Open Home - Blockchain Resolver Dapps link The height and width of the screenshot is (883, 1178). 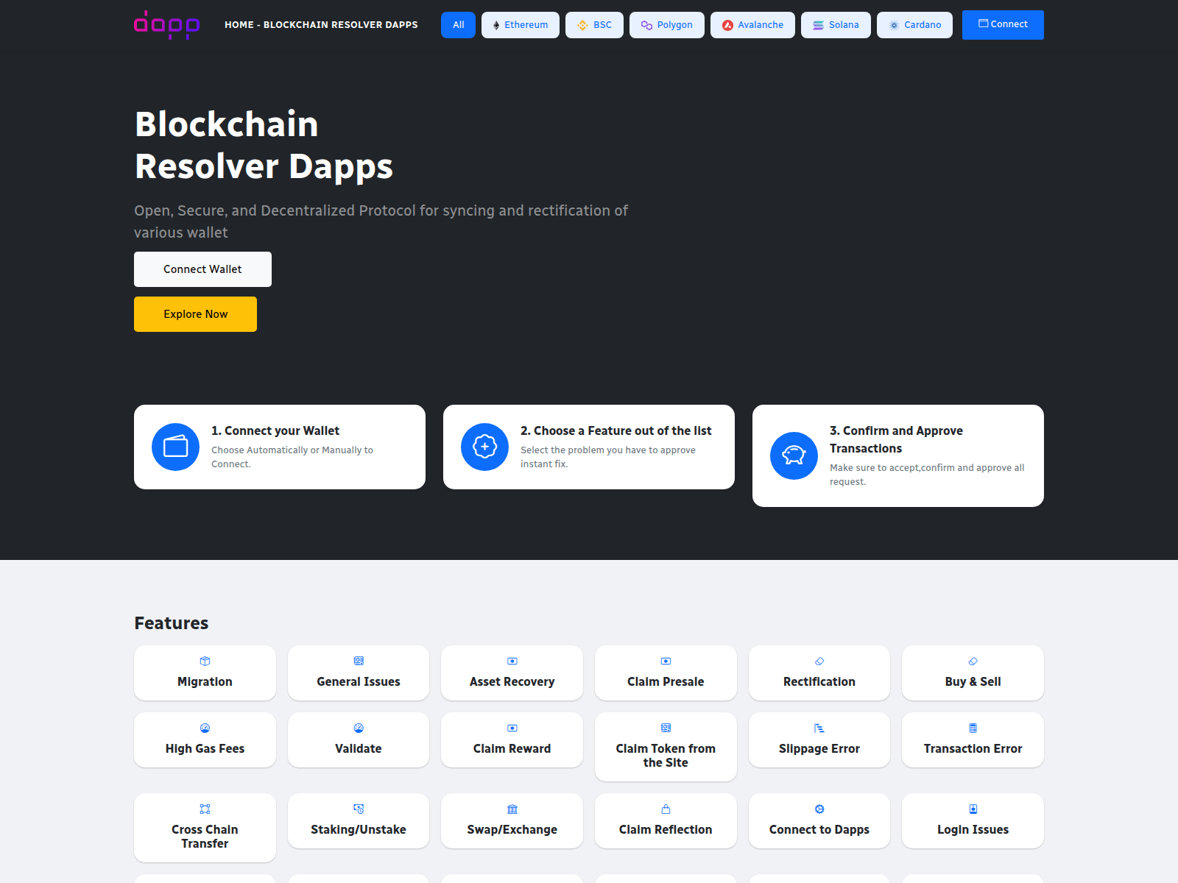321,25
